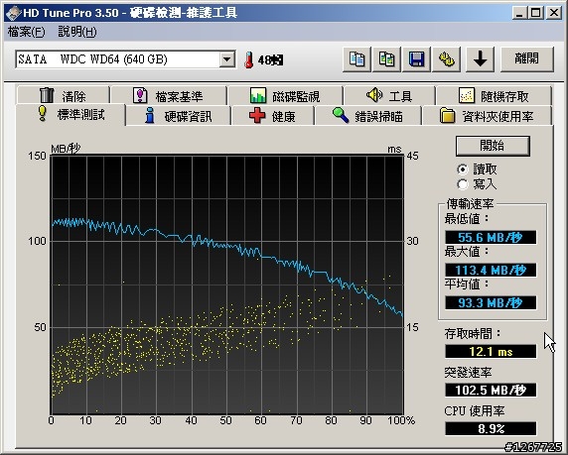The width and height of the screenshot is (568, 455).
Task: Click the 傳輸速率 group label
Action: tap(470, 203)
